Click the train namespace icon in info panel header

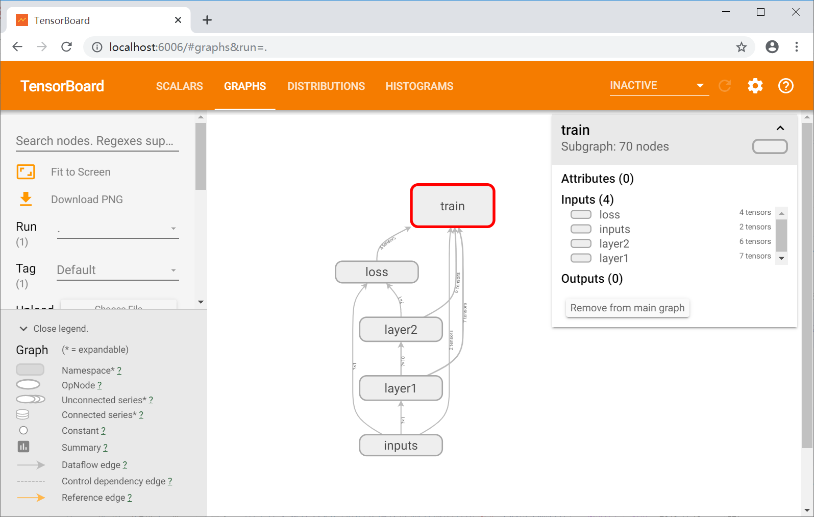[770, 147]
